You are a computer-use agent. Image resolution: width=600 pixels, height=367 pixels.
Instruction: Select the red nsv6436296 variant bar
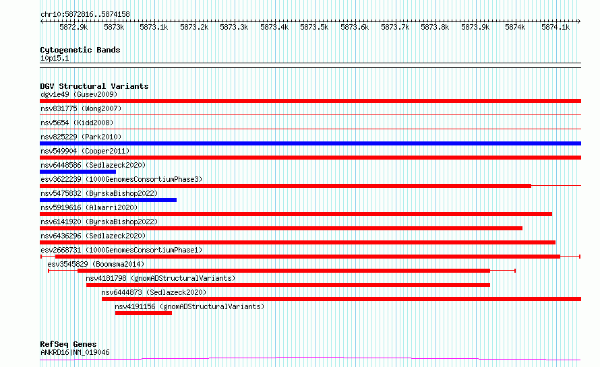(x=298, y=242)
